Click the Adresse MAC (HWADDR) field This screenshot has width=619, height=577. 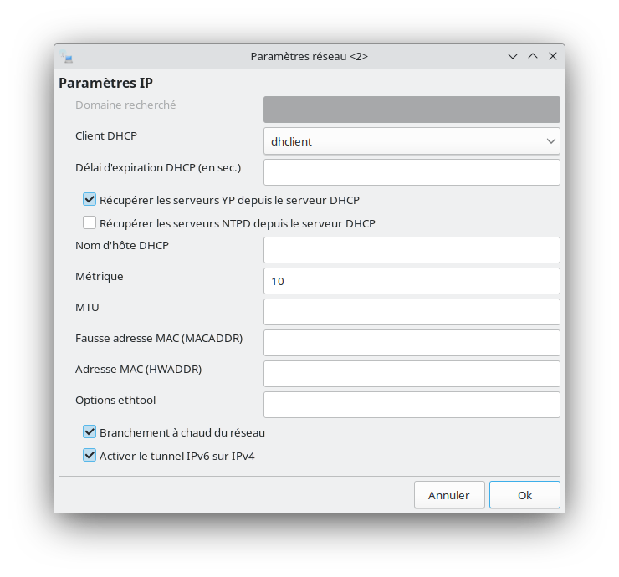pyautogui.click(x=412, y=374)
